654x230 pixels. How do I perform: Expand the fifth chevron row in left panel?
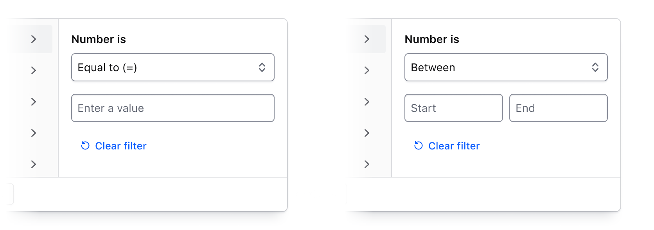[x=34, y=164]
